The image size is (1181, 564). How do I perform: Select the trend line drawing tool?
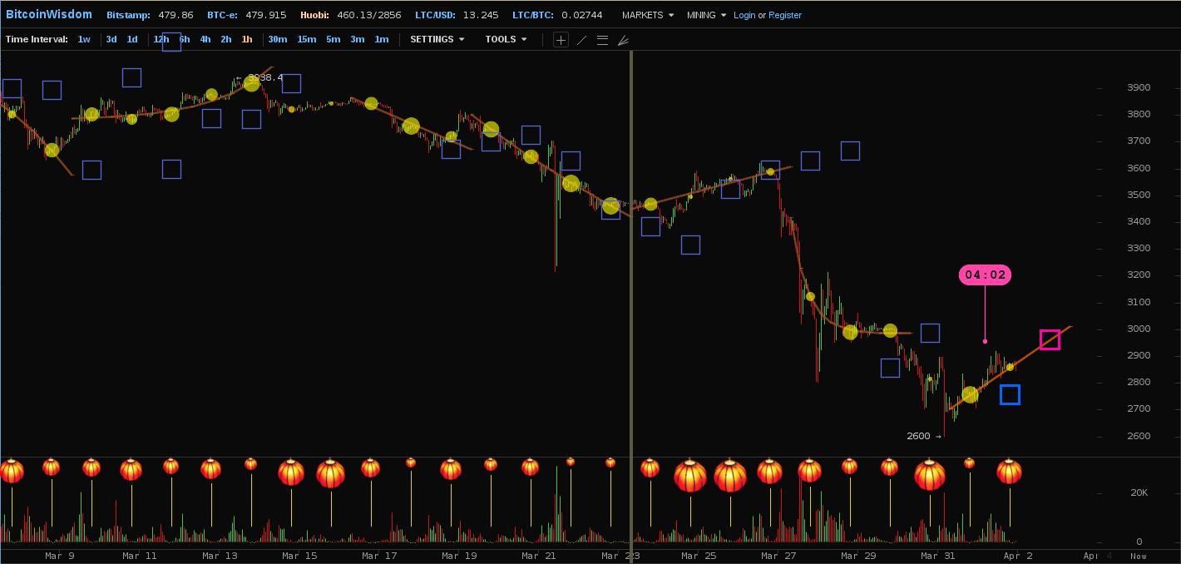pos(581,40)
